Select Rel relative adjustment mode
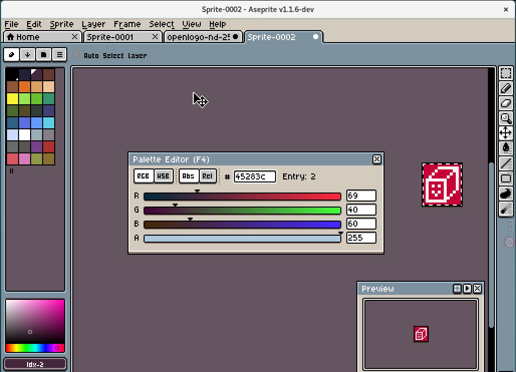Image resolution: width=516 pixels, height=372 pixels. coord(207,176)
